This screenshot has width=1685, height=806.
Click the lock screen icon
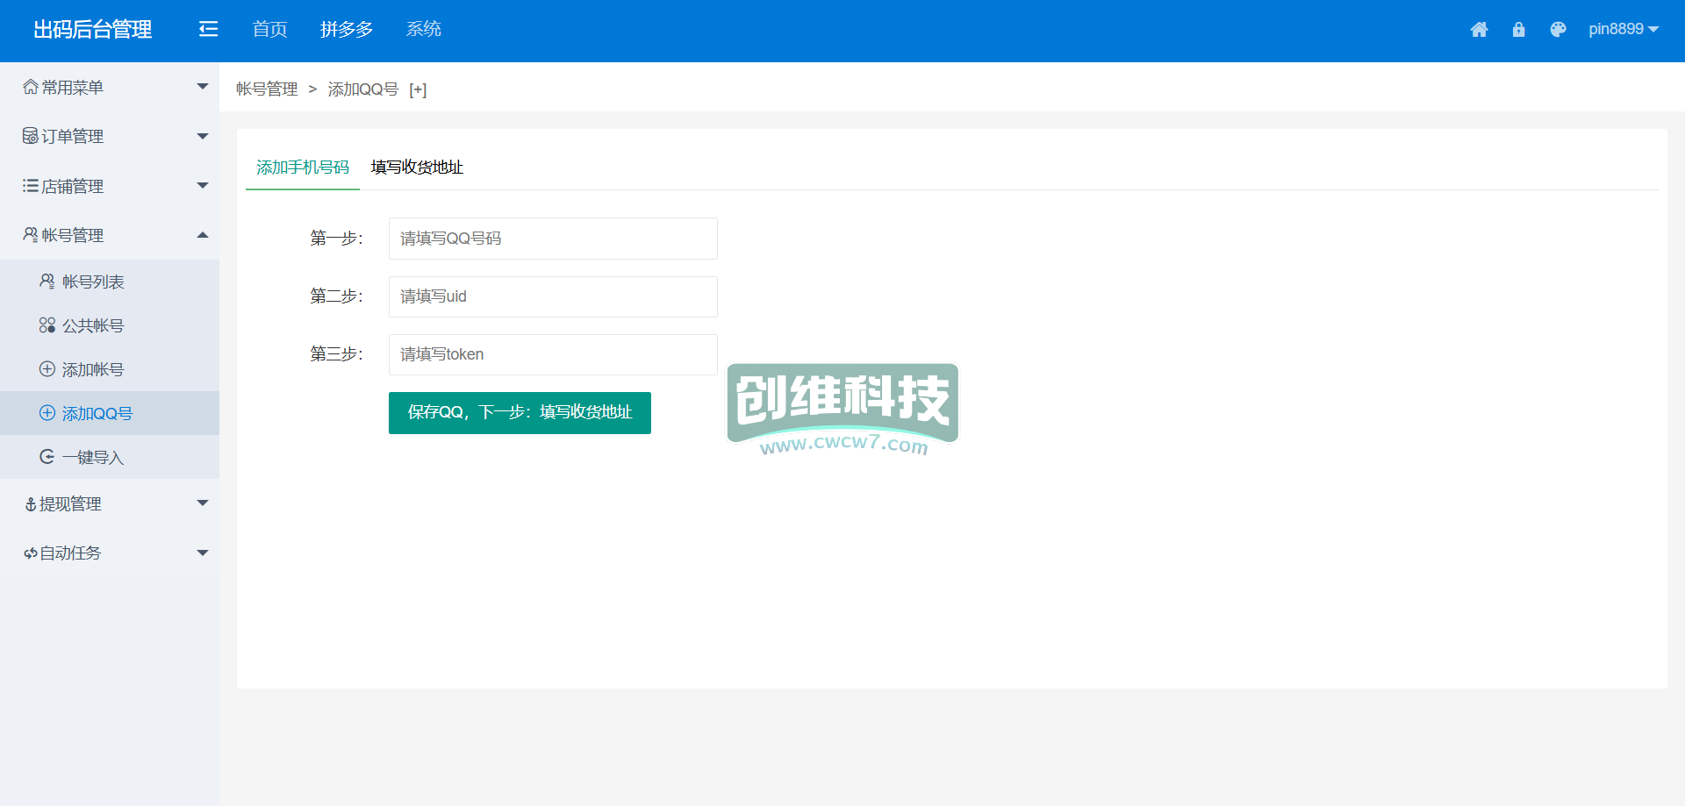tap(1518, 30)
